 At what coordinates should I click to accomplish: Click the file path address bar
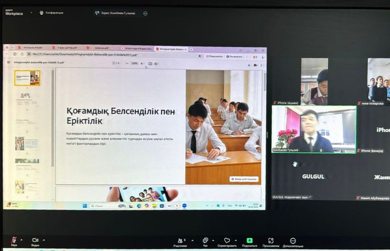click(x=112, y=55)
